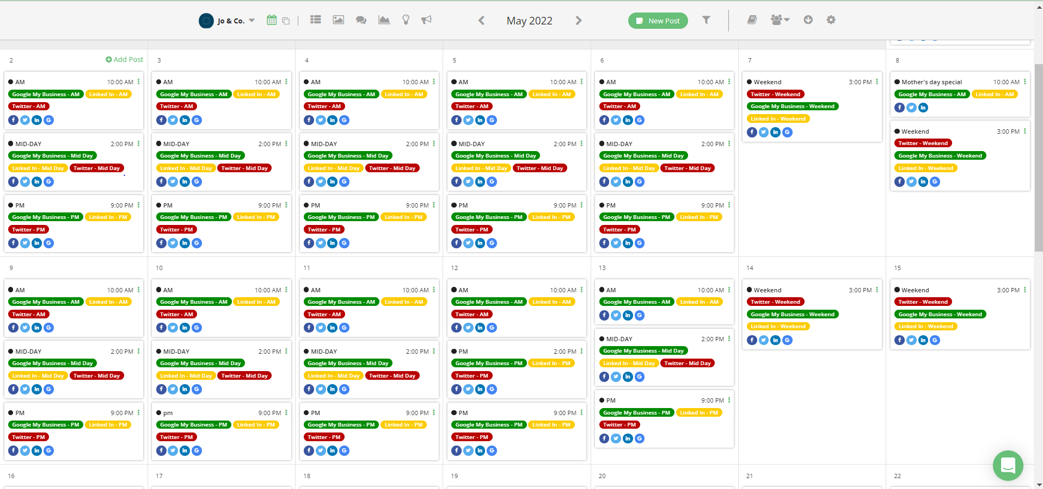
Task: Go to previous month with left arrow
Action: [481, 21]
